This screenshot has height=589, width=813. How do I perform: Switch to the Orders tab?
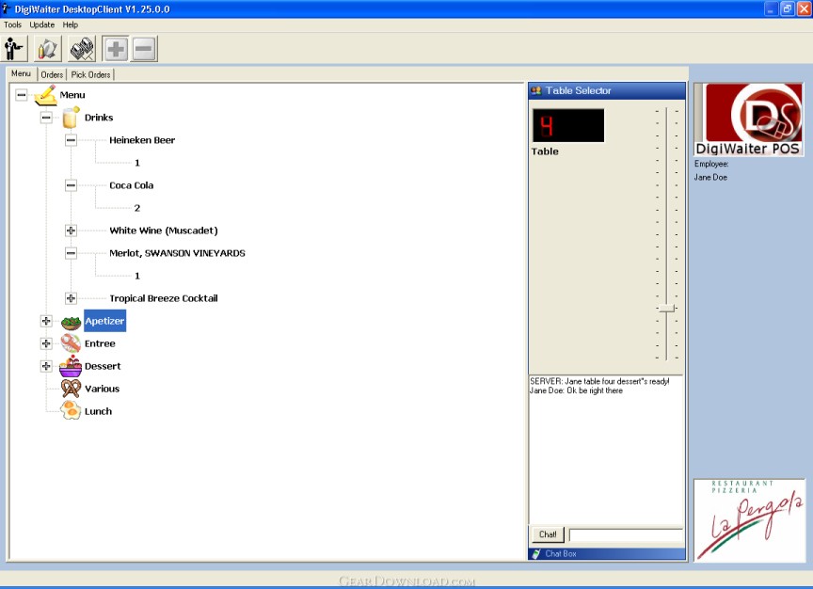coord(52,74)
